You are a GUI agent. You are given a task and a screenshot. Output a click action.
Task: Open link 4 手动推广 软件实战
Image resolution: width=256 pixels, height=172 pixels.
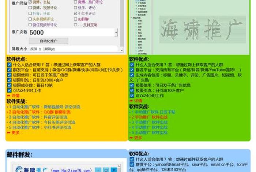[x=149, y=127]
